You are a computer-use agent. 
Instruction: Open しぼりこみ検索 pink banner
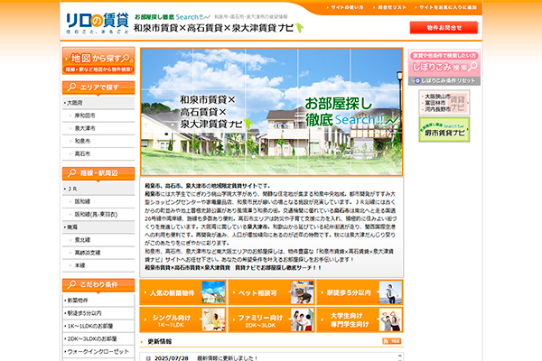click(444, 63)
